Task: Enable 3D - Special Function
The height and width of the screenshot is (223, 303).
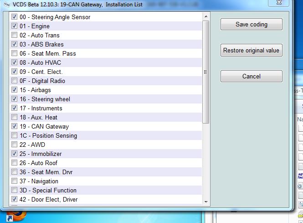Action: point(14,190)
